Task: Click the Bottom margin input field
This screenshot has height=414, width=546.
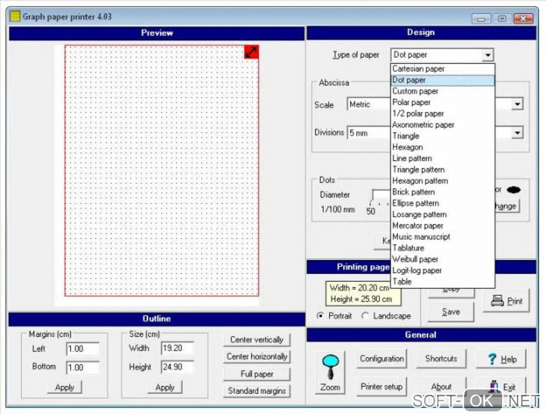Action: click(x=82, y=368)
